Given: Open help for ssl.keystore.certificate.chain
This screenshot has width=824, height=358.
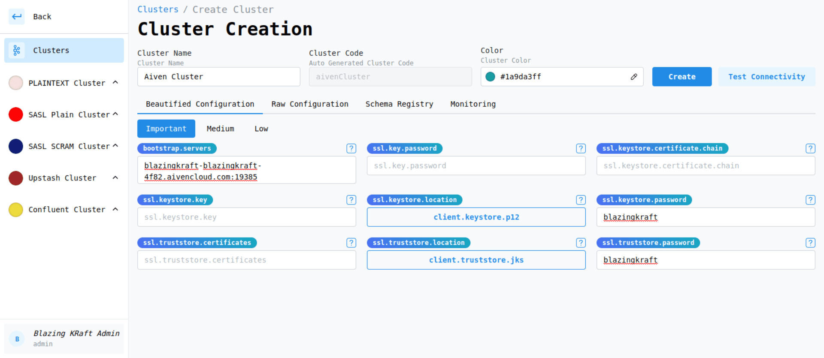Looking at the screenshot, I should point(810,148).
